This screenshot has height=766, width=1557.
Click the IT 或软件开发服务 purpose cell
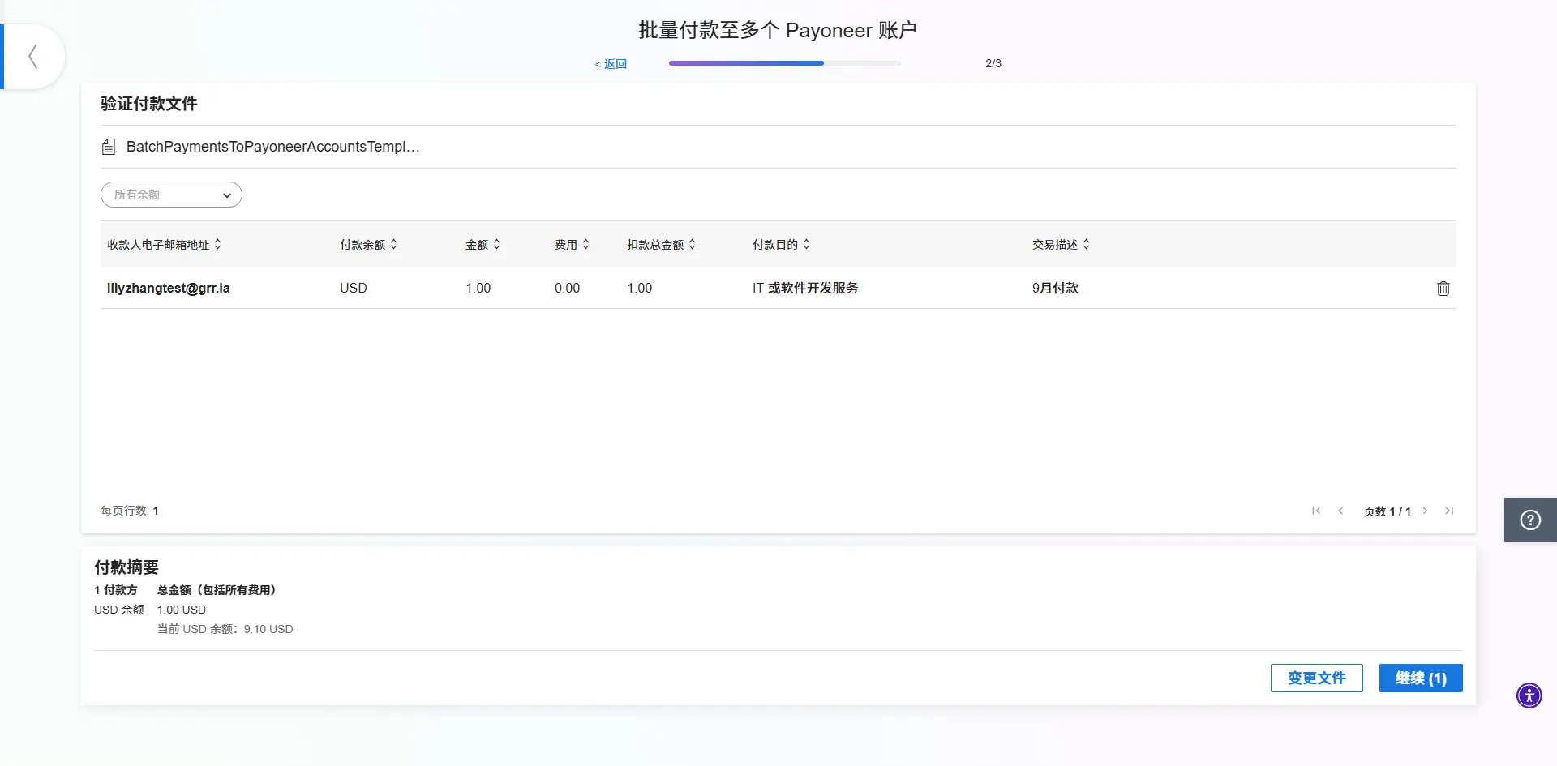(805, 288)
